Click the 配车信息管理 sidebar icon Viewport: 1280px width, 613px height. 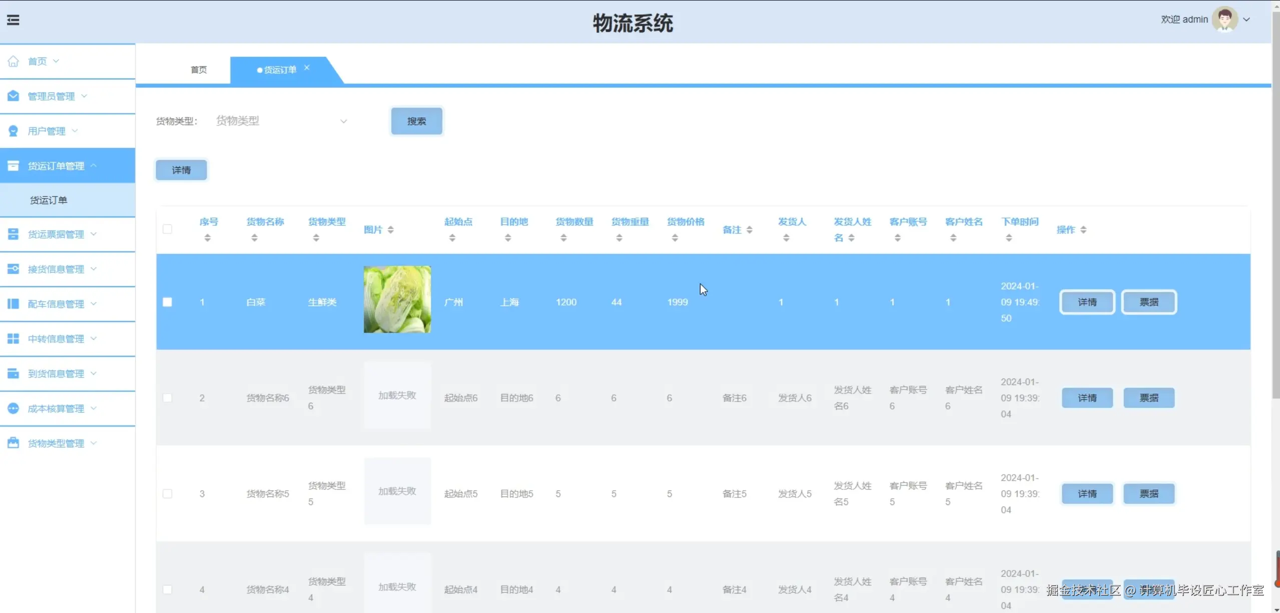click(14, 304)
